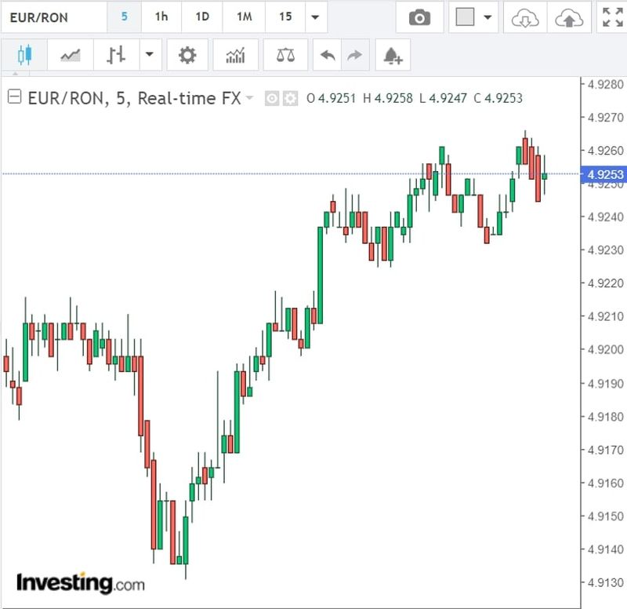The image size is (627, 609).
Task: Switch to the area chart style
Action: pyautogui.click(x=70, y=55)
